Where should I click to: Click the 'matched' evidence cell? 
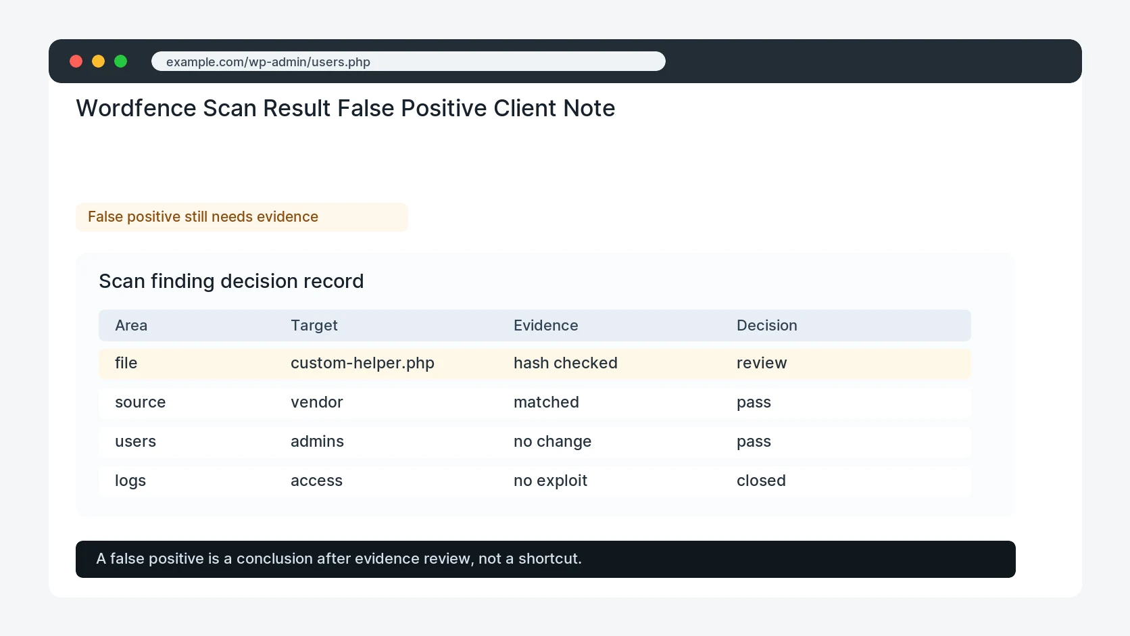click(546, 402)
